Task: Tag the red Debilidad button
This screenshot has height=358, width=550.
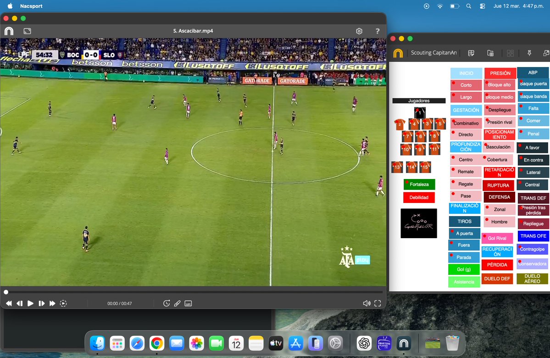Action: tap(419, 197)
